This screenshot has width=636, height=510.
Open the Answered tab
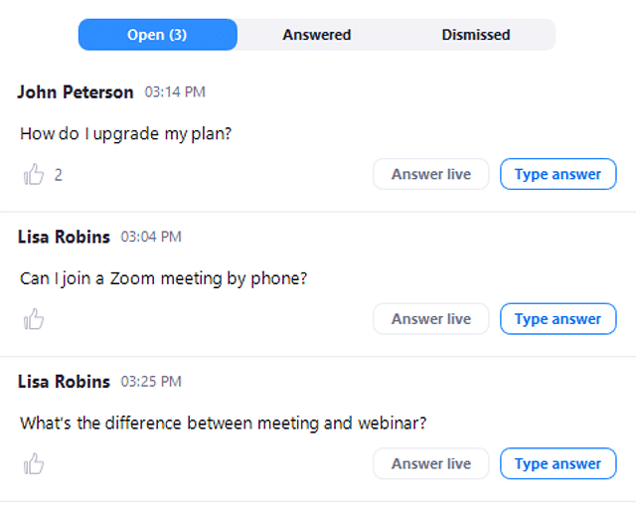click(x=316, y=35)
